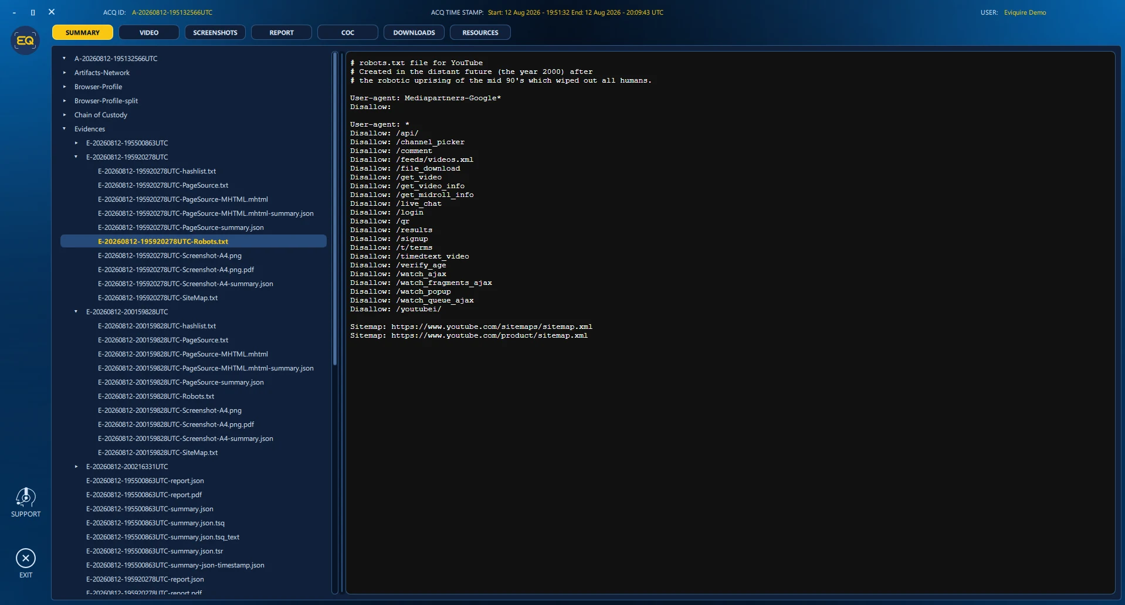1125x605 pixels.
Task: Open the RESOURCES tab
Action: pyautogui.click(x=480, y=33)
